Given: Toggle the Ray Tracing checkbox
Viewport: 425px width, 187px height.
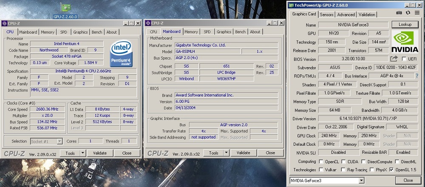Looking at the screenshot, I should point(343,170).
